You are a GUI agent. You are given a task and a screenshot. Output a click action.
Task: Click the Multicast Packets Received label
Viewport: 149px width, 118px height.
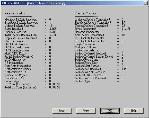click(x=21, y=20)
